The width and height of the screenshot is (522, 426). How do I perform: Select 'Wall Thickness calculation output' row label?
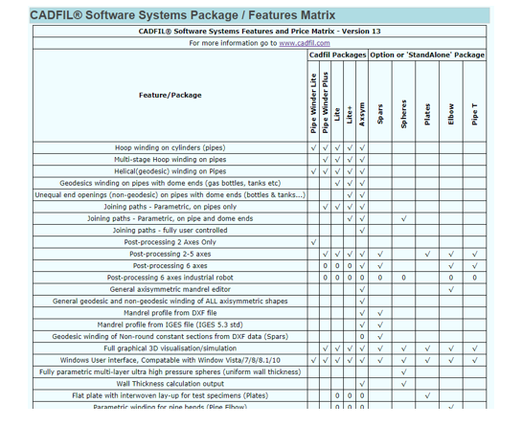tap(170, 384)
